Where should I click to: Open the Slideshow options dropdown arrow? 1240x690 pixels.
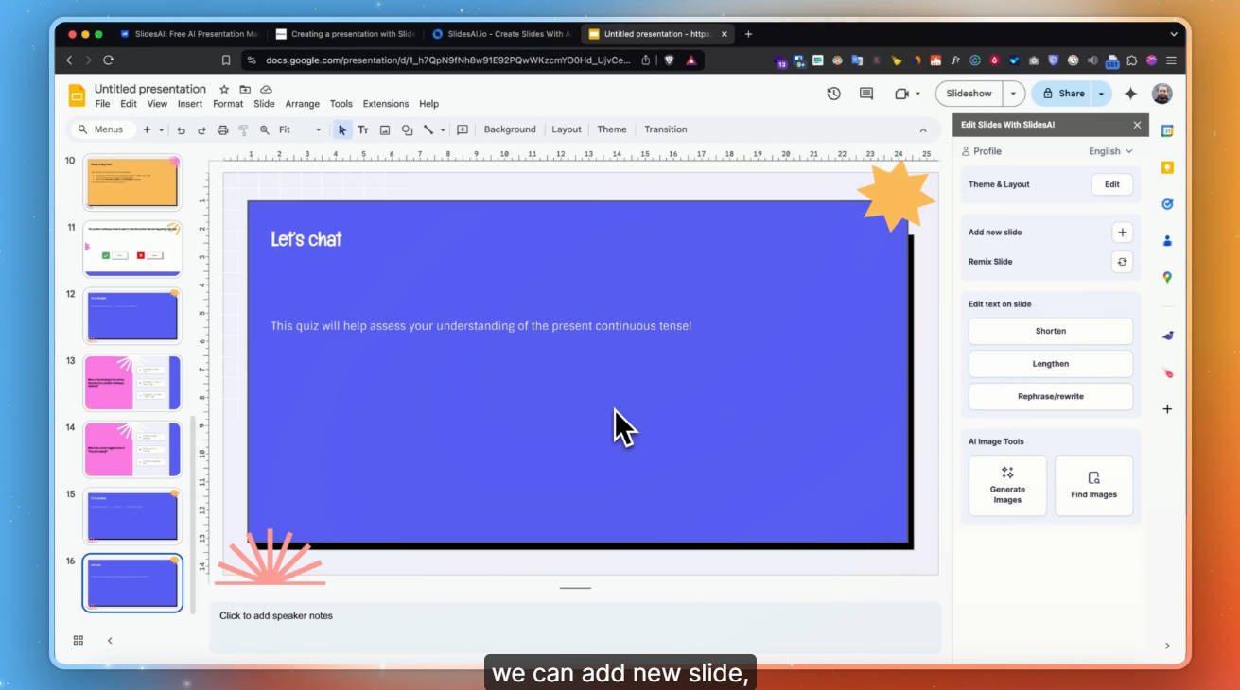coord(1013,94)
